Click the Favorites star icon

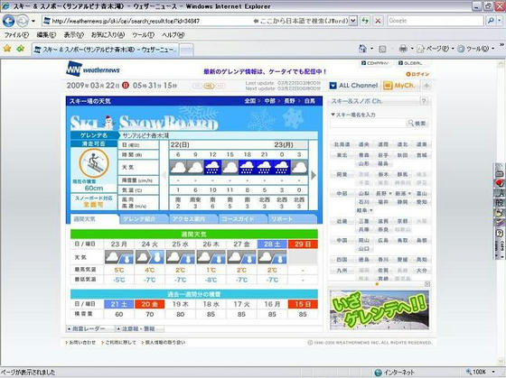pos(7,49)
